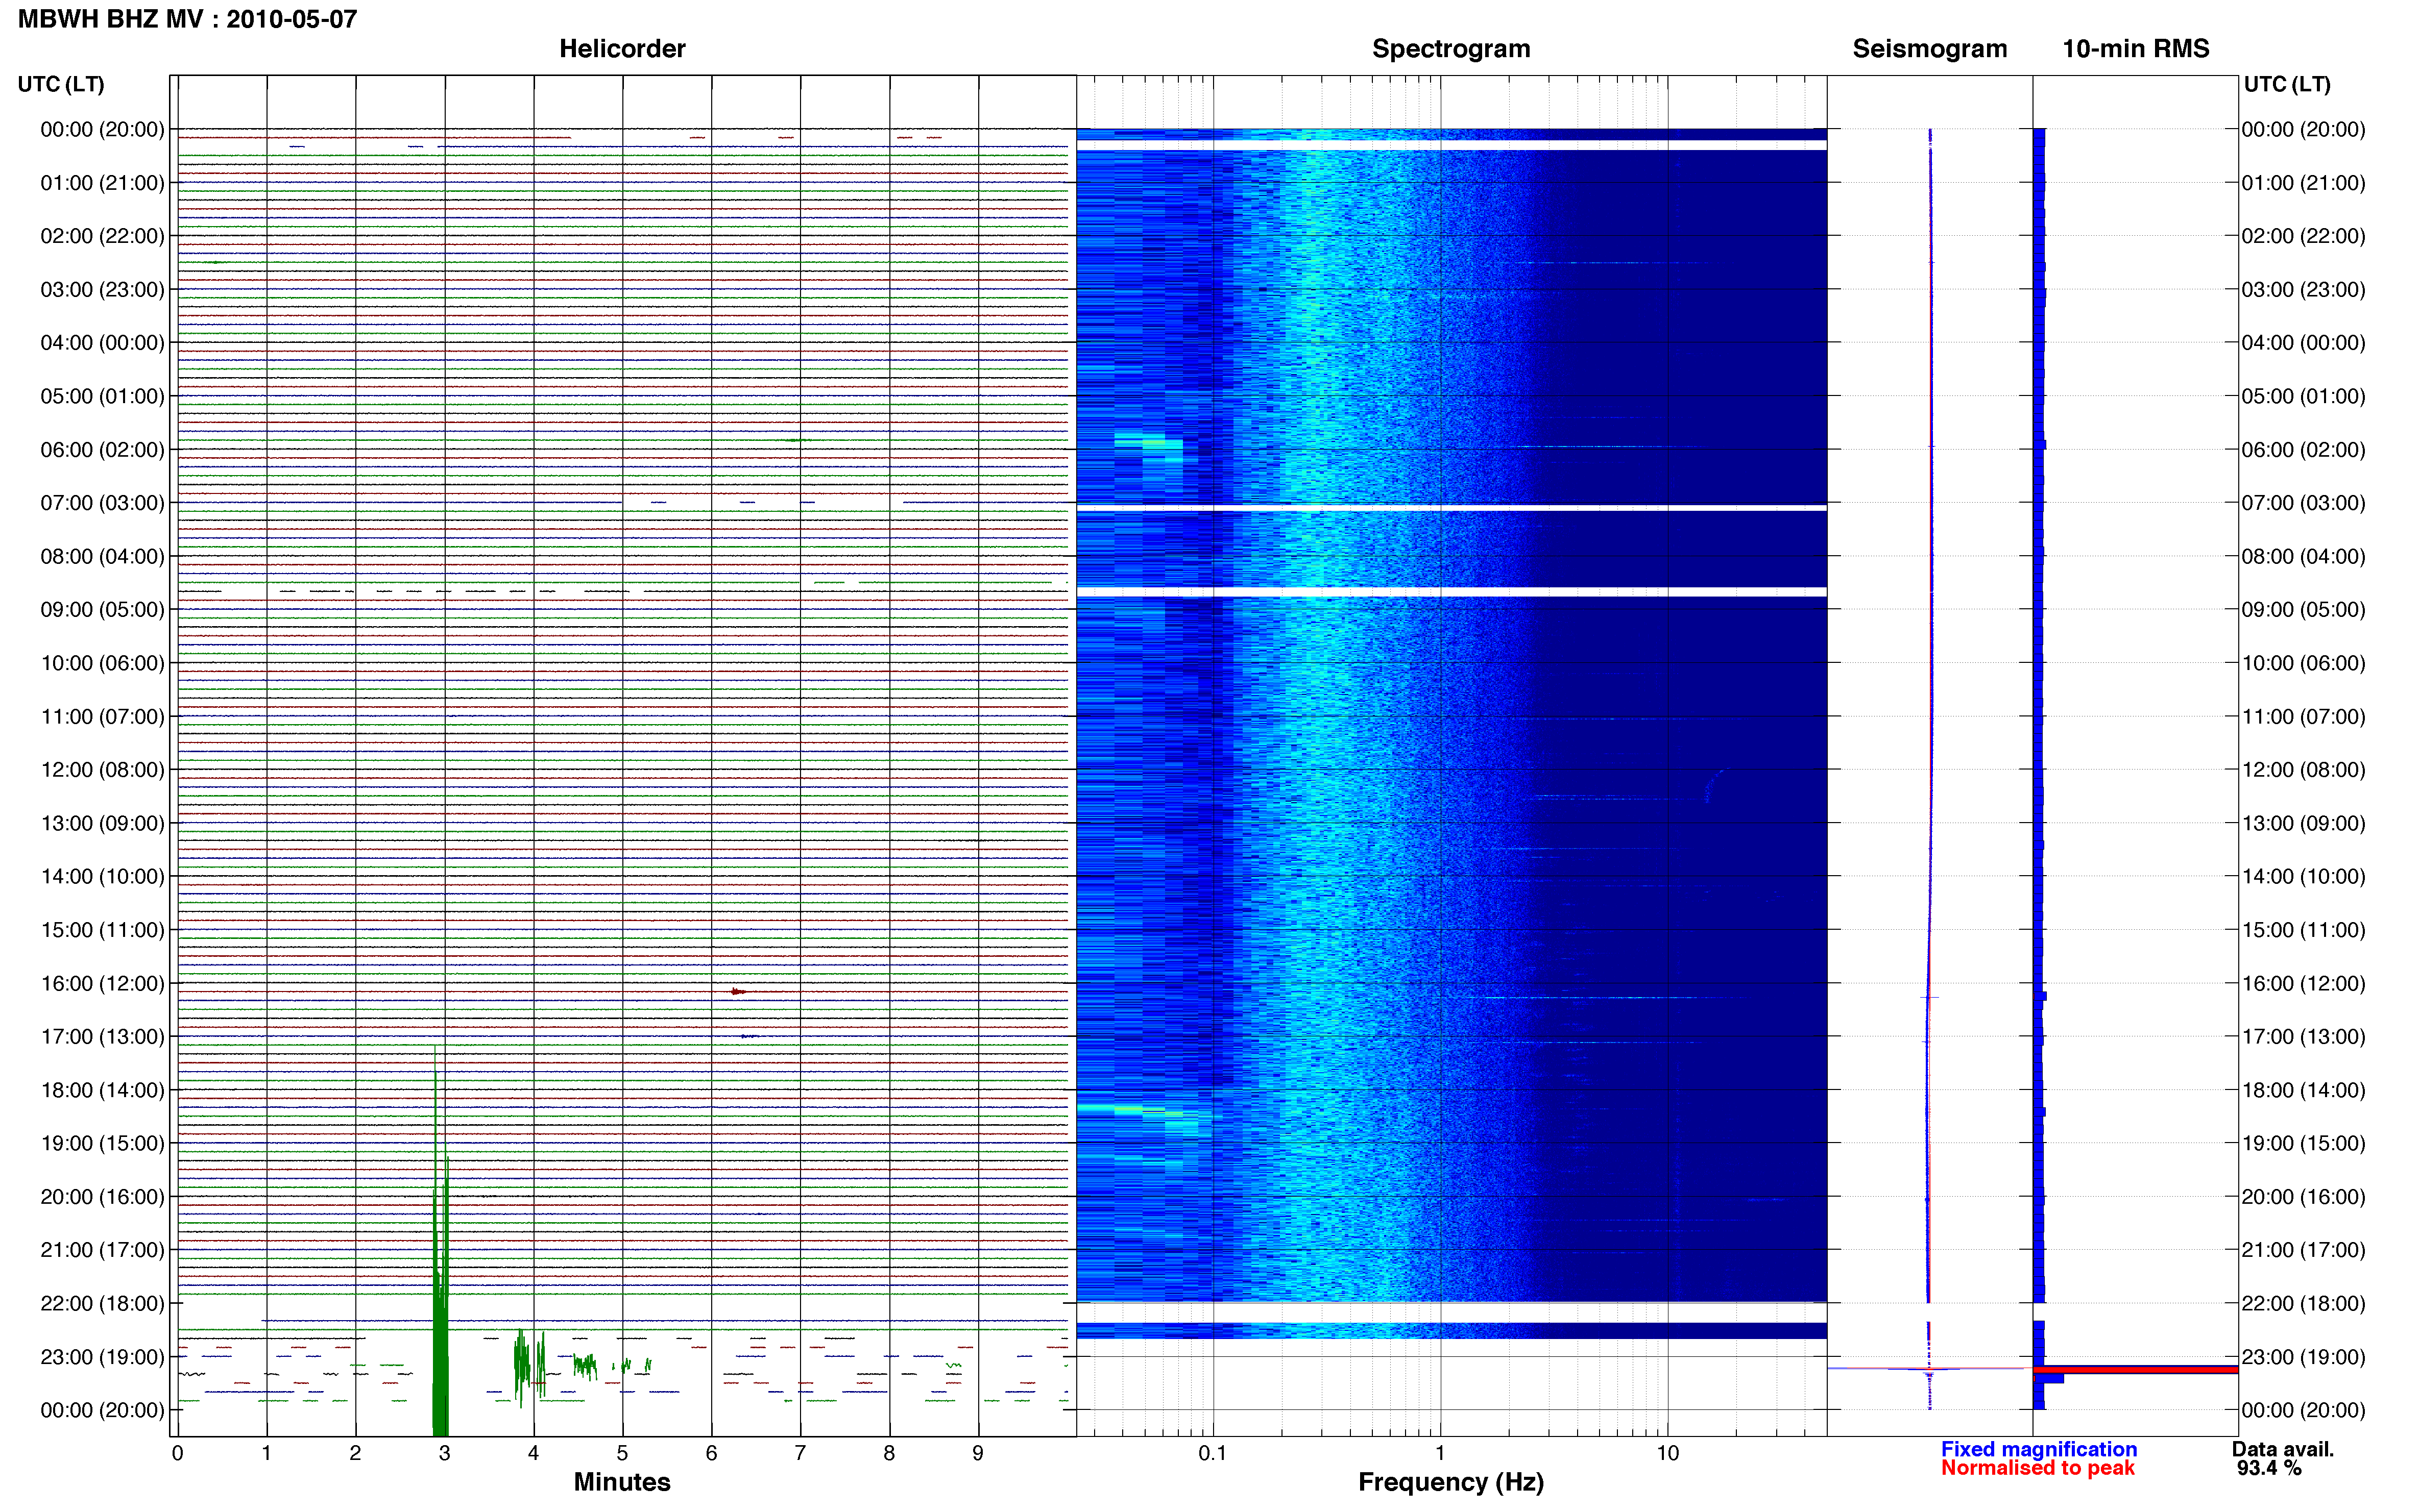Screen dimensions: 2420x1512
Task: Click right-side time label '23:00 (19:00)'
Action: 2303,1357
